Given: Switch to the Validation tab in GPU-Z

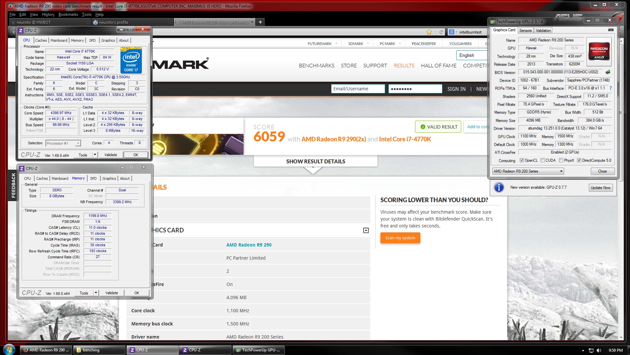Looking at the screenshot, I should click(x=543, y=30).
